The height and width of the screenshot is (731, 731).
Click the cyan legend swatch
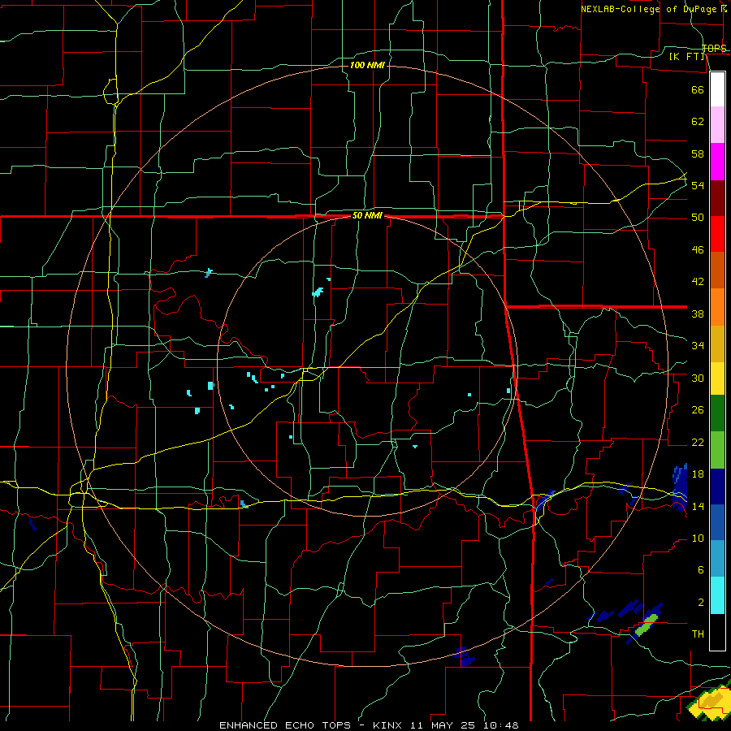(717, 595)
